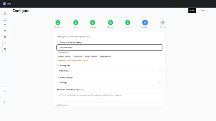Viewport: 216px width, 121px height.
Task: Choose the Vintage Style suggestion
Action: pos(78,56)
